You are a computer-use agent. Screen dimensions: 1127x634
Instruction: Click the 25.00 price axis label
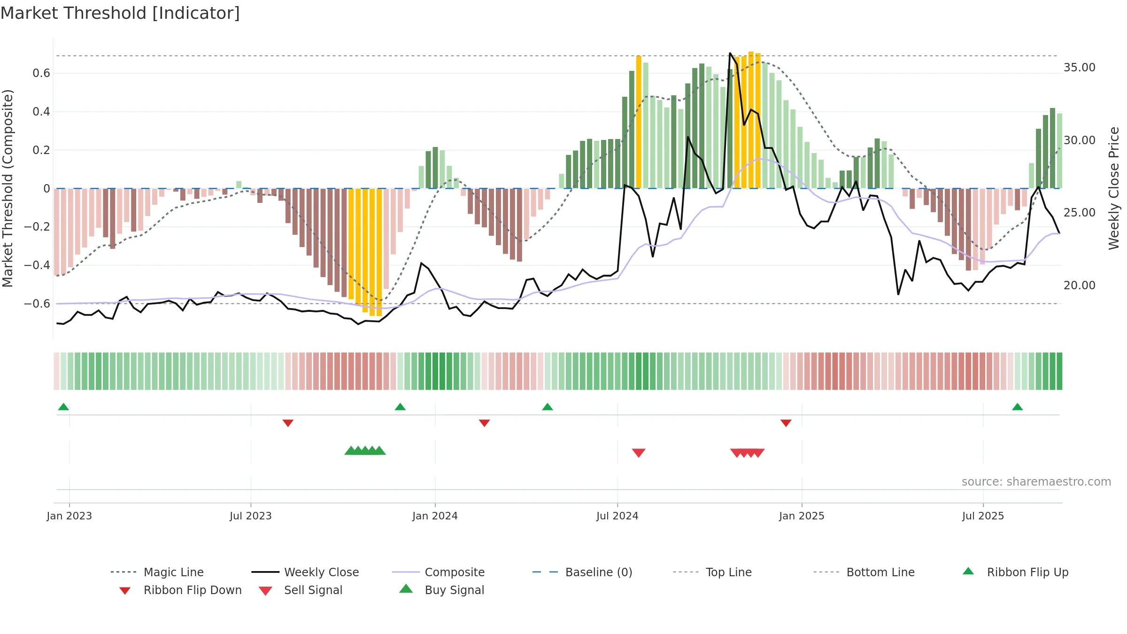[1080, 213]
